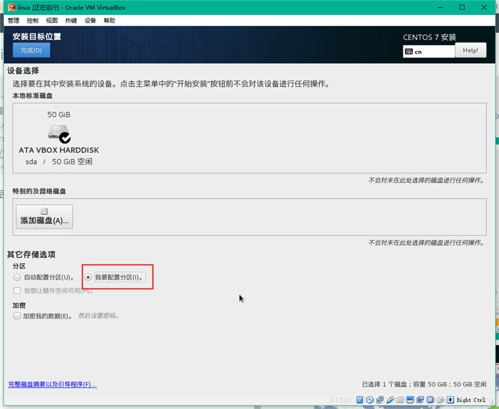Select the 自动配置分区 radio button
499x409 pixels.
point(17,277)
